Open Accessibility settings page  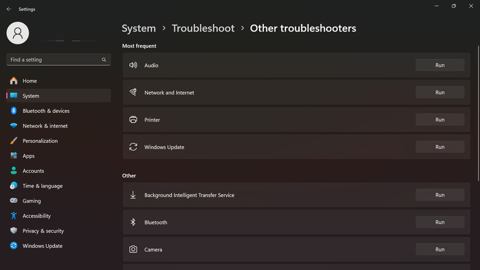[x=36, y=216]
